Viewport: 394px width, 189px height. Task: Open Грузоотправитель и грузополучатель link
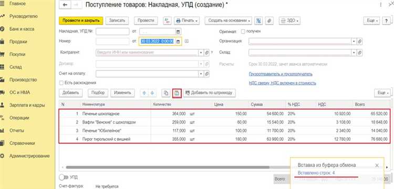coord(281,74)
